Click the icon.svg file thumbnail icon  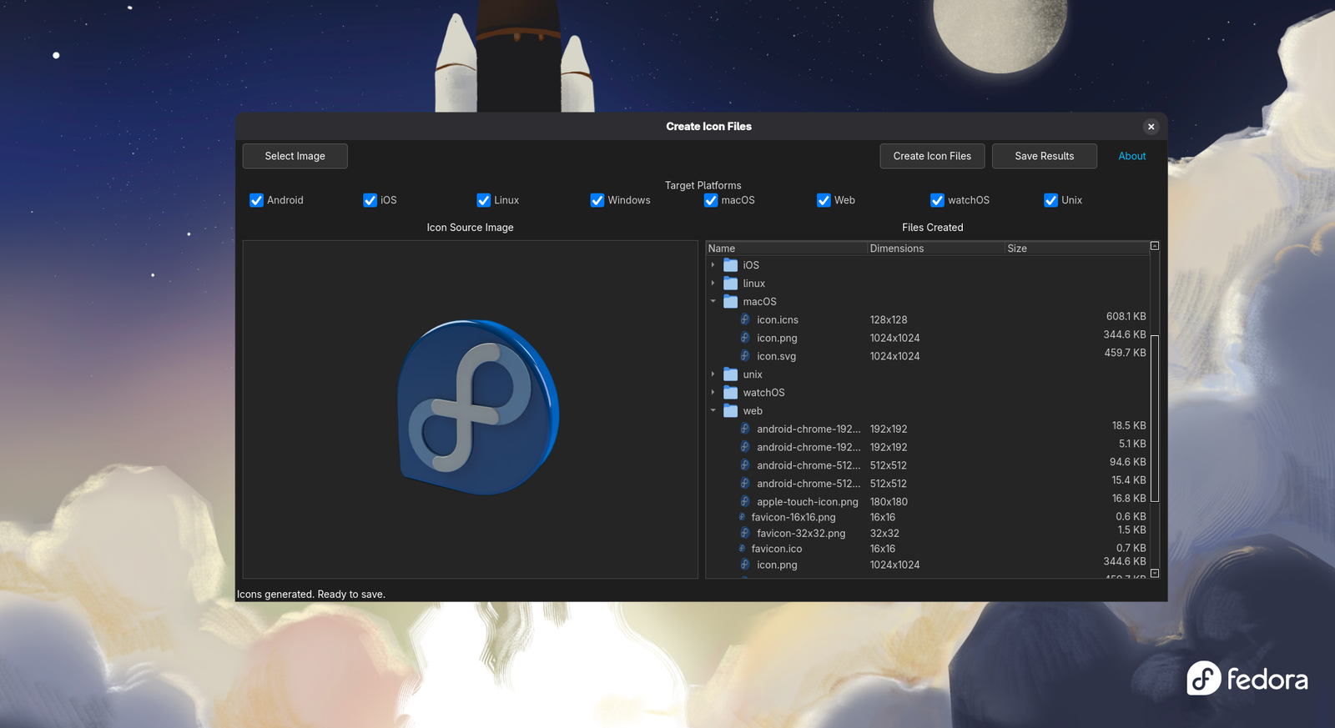pos(744,356)
